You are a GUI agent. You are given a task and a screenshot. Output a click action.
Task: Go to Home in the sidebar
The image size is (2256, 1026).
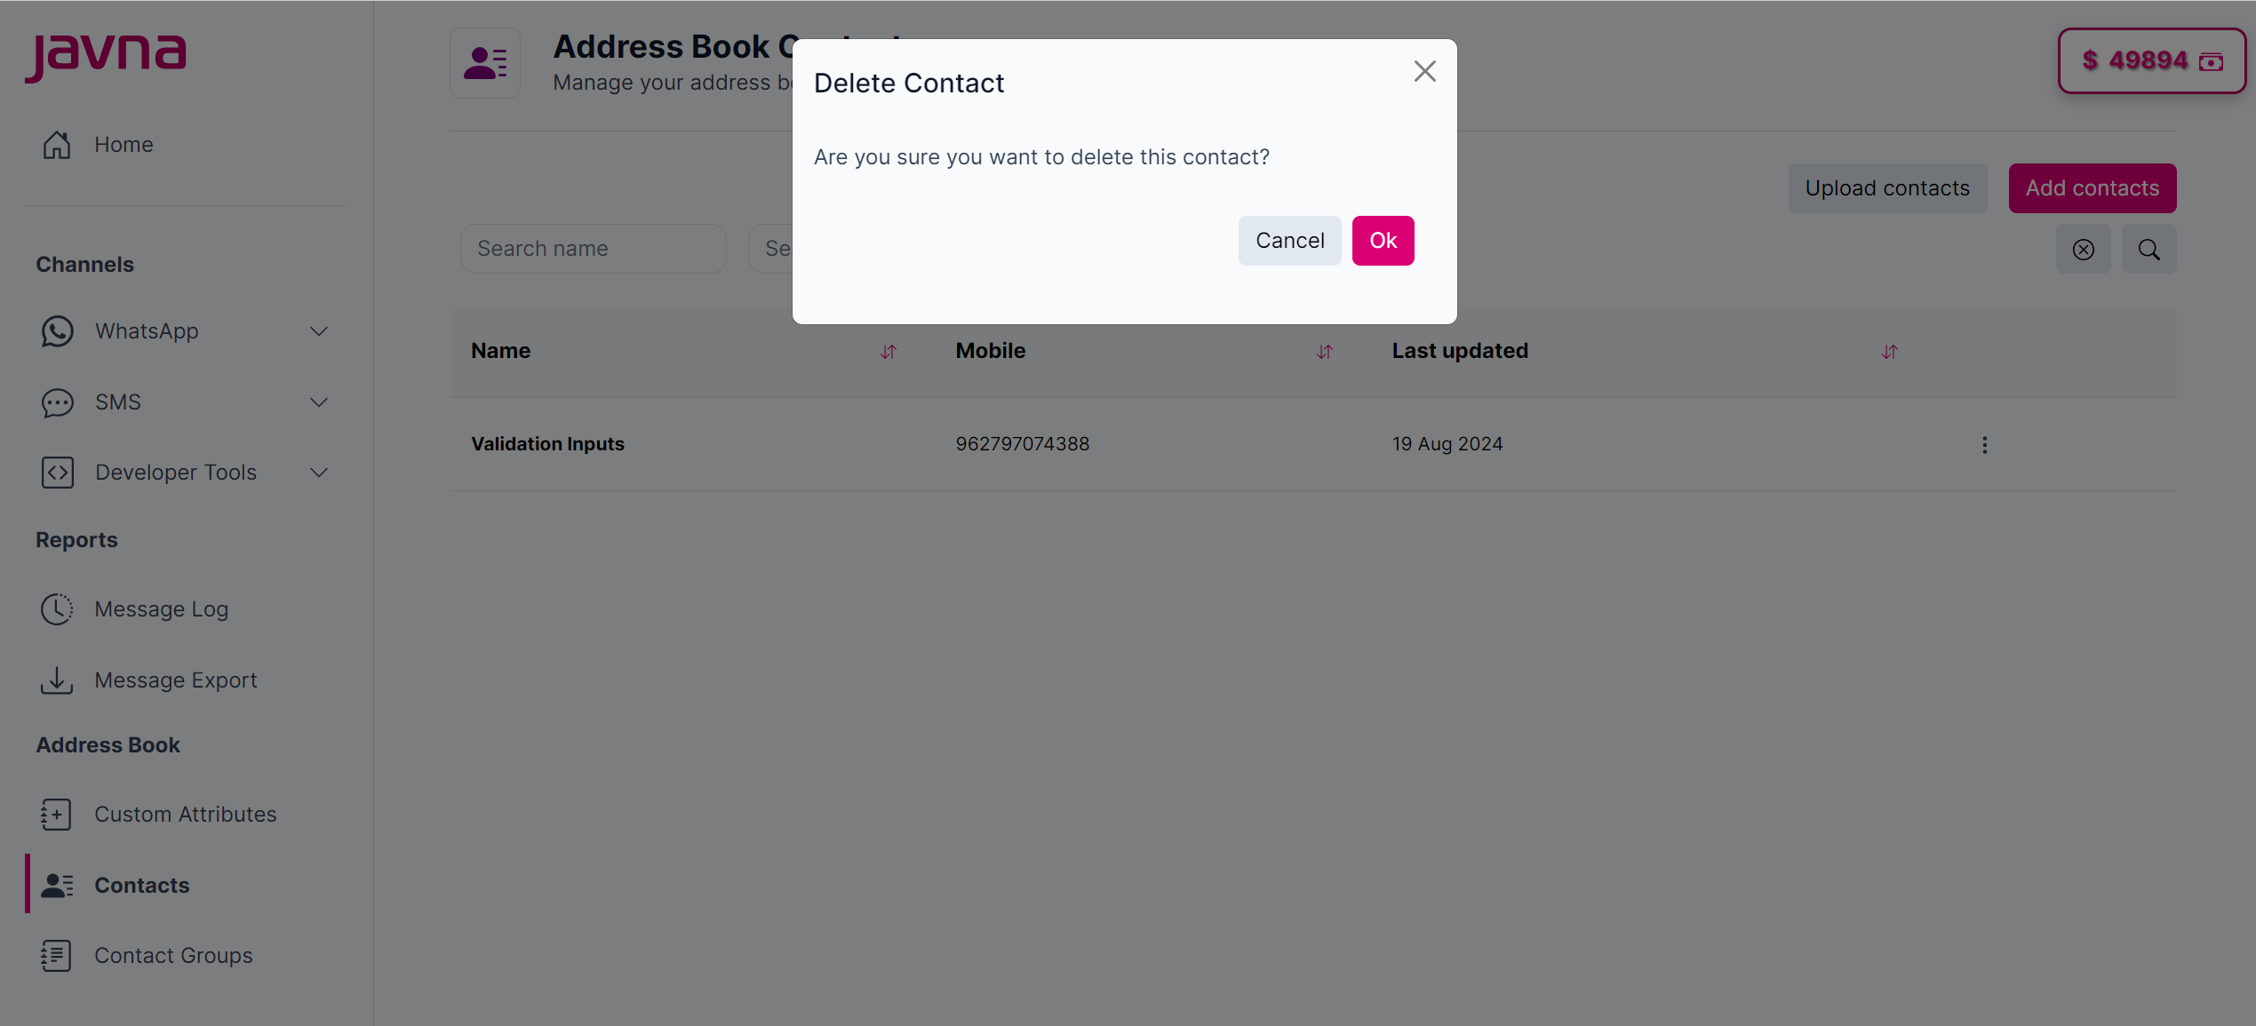click(x=124, y=144)
